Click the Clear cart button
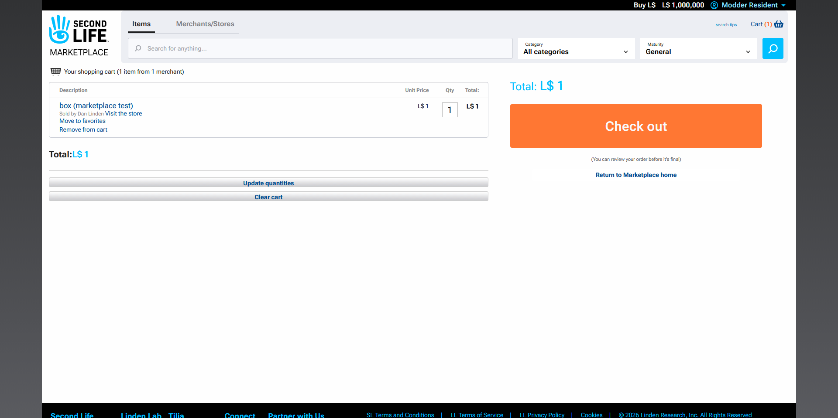838x418 pixels. point(268,197)
